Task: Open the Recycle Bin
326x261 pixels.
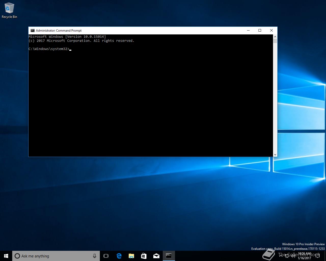Action: click(9, 8)
